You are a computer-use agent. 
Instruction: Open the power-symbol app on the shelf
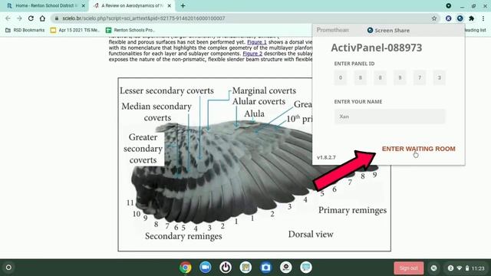click(226, 268)
